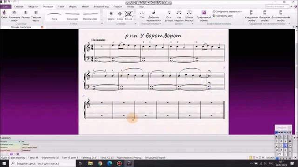Switch to the Вид ribbon tab
This screenshot has height=167, width=298.
[141, 6]
